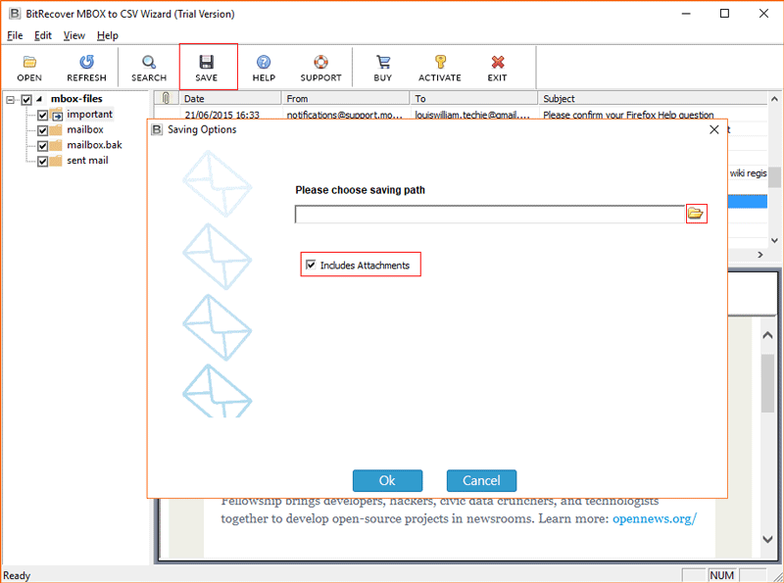Click the attachment paperclip column header
784x583 pixels.
coord(166,98)
